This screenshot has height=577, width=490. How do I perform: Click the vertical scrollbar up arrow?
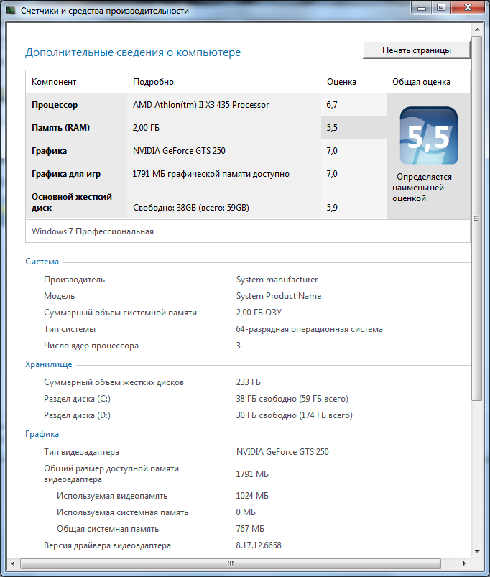coord(477,29)
